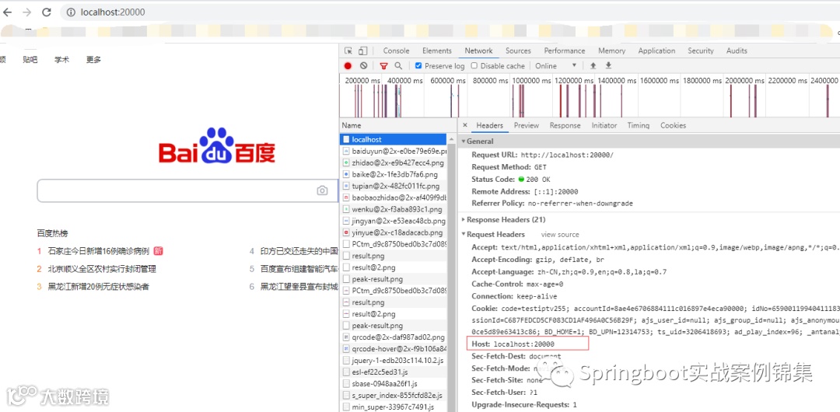This screenshot has height=412, width=840.
Task: Activate the inspect element picker icon
Action: 348,51
